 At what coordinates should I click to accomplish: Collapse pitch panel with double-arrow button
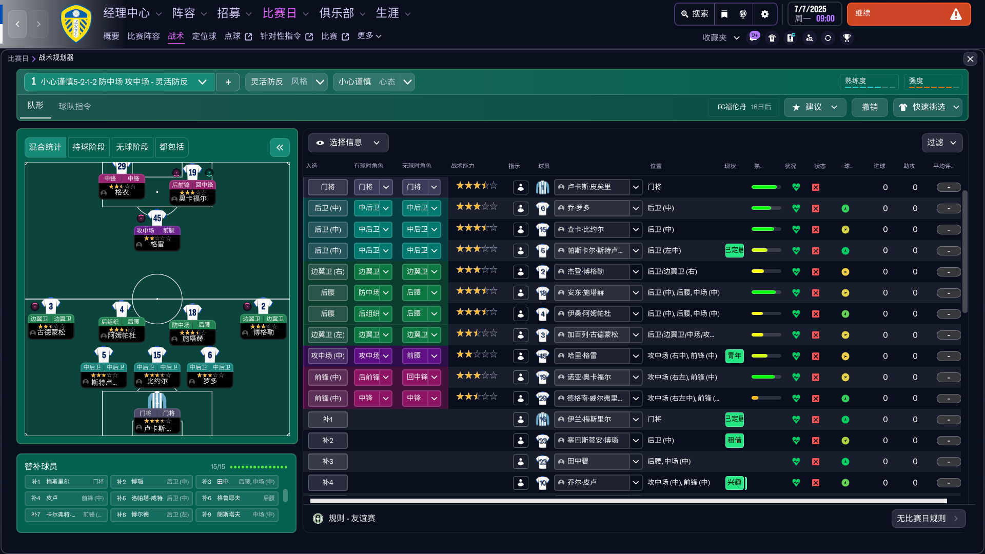[280, 148]
